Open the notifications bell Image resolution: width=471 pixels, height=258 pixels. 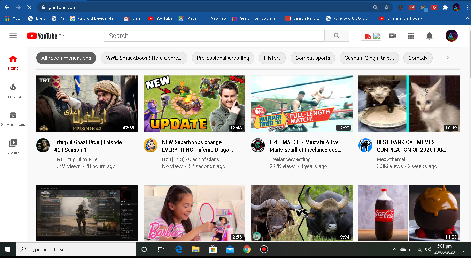(x=430, y=36)
